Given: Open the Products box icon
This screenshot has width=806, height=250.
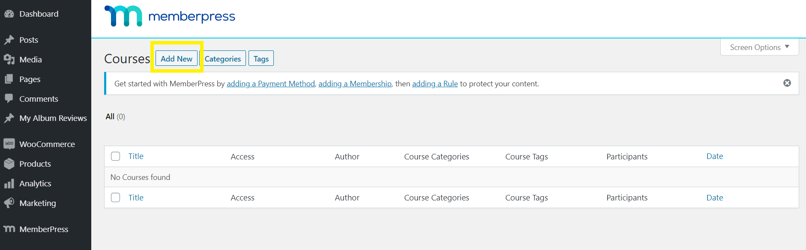Looking at the screenshot, I should [9, 164].
